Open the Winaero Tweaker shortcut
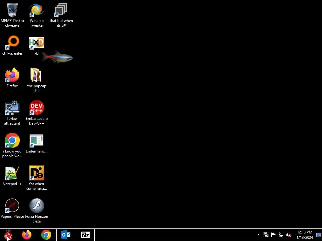Viewport: 322px width, 241px height. point(36,10)
